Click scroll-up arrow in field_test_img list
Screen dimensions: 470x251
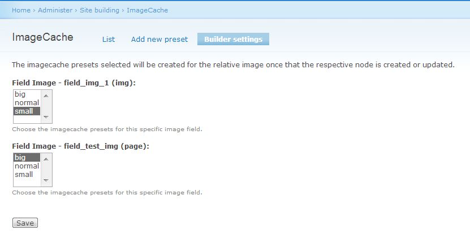tap(46, 159)
